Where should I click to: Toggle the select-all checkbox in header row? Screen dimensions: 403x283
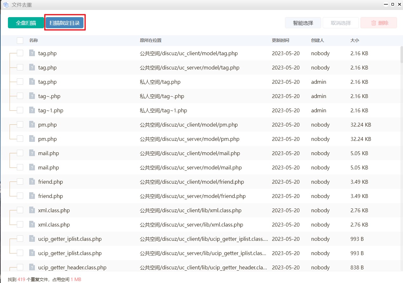coord(20,40)
